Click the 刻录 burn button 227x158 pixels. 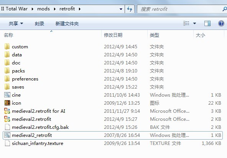[x=39, y=23]
